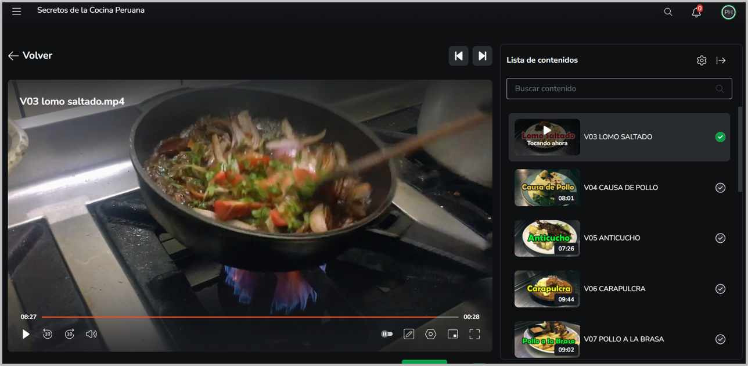Play the lomo saltado video
Viewport: 748px width, 366px height.
[x=26, y=334]
